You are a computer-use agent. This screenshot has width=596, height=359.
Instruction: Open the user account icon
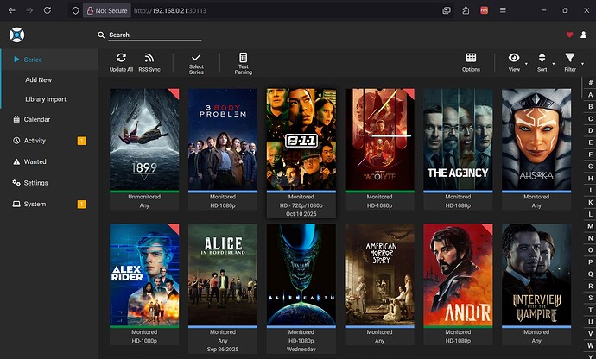point(583,35)
